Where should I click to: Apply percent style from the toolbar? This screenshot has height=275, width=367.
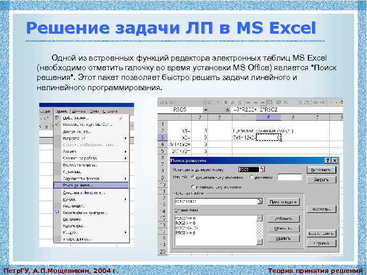(286, 102)
